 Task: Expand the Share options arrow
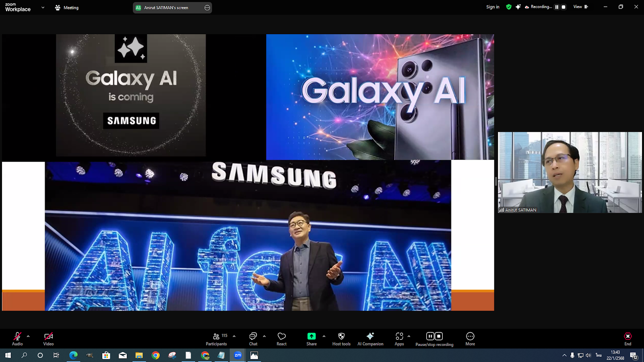[x=324, y=336]
